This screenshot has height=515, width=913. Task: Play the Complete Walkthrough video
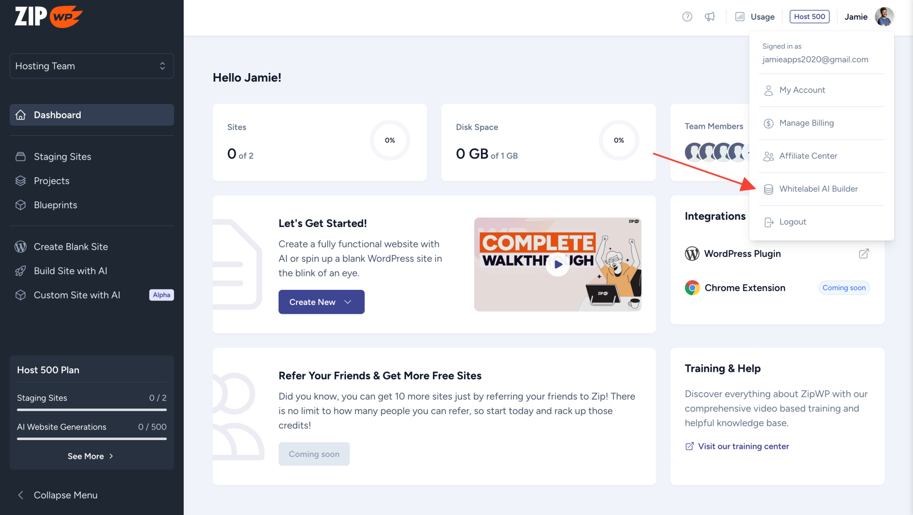click(557, 264)
